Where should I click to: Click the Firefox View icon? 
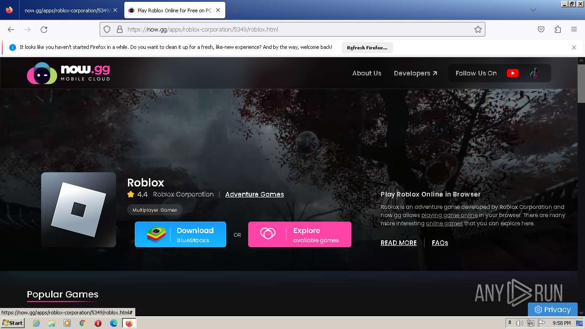(x=9, y=10)
